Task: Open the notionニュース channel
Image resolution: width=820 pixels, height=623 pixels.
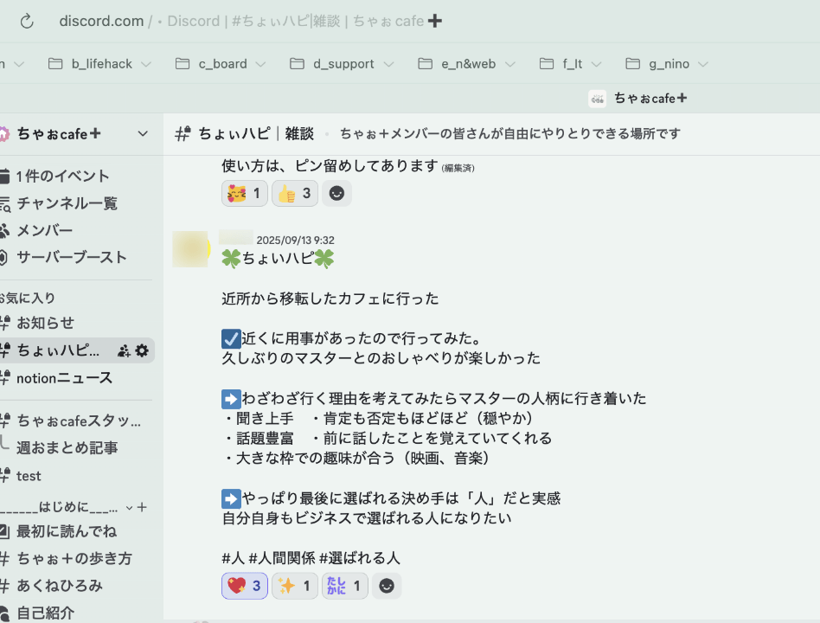Action: 64,378
